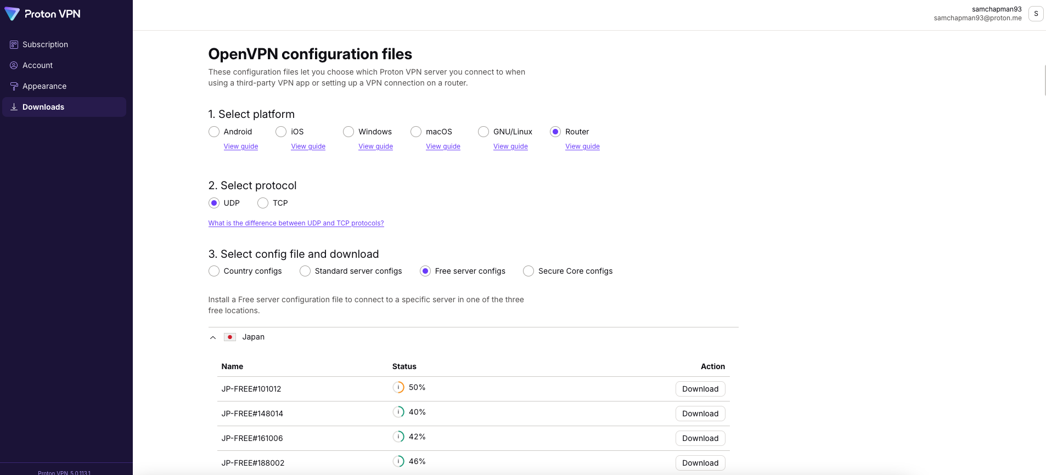Select Downloads in sidebar
The width and height of the screenshot is (1046, 475).
click(64, 107)
